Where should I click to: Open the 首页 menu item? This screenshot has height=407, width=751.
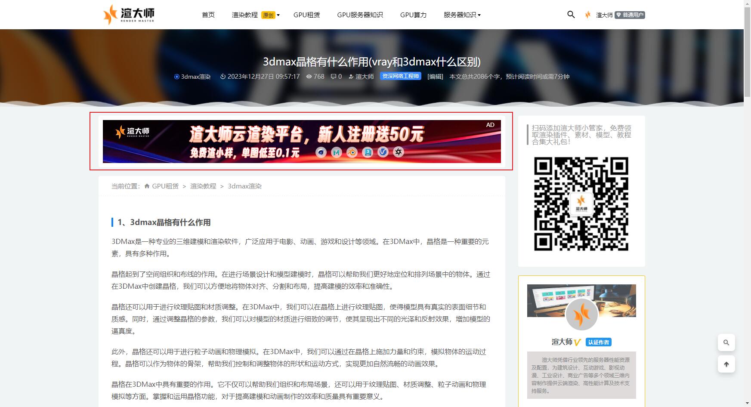tap(208, 15)
